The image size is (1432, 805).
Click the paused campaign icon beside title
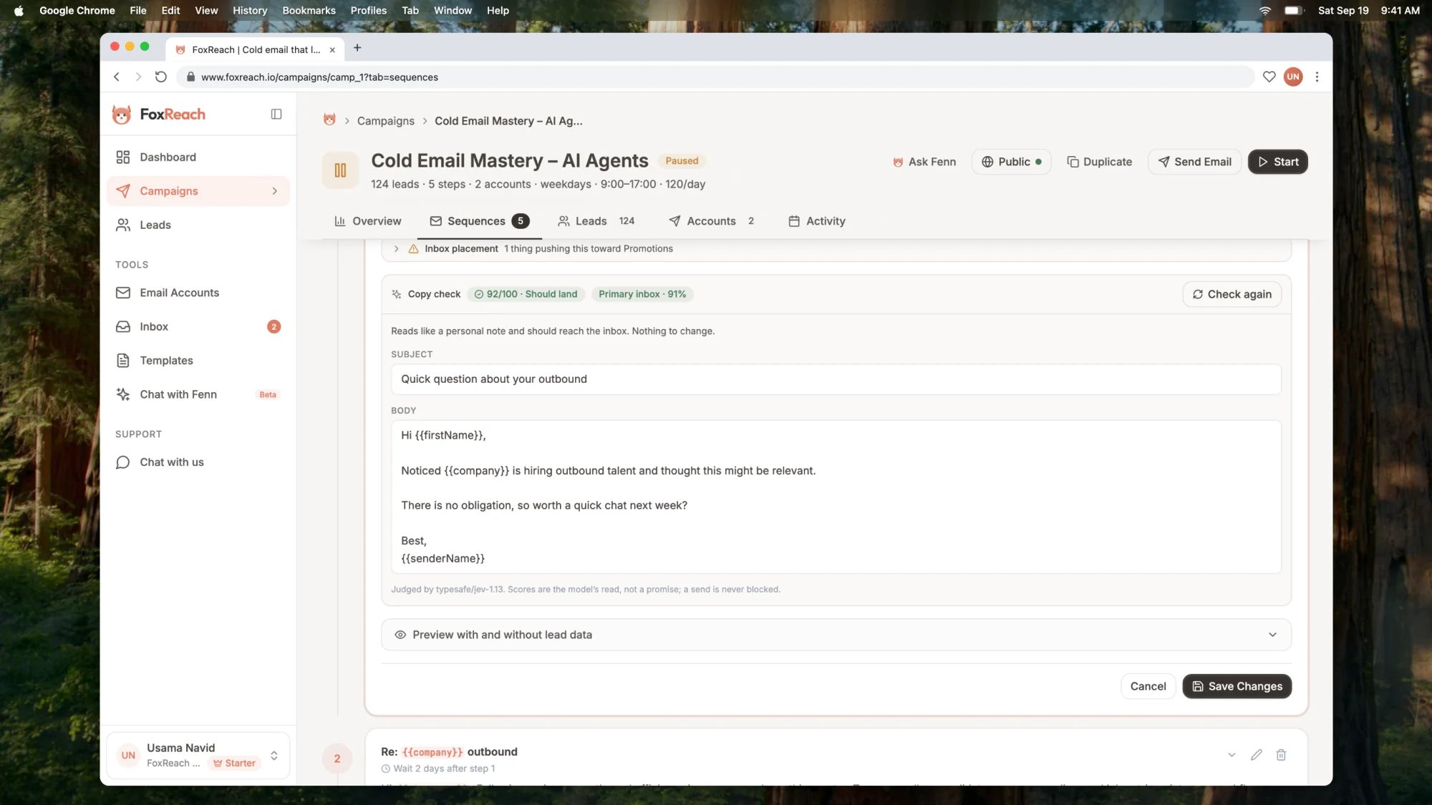pyautogui.click(x=340, y=170)
